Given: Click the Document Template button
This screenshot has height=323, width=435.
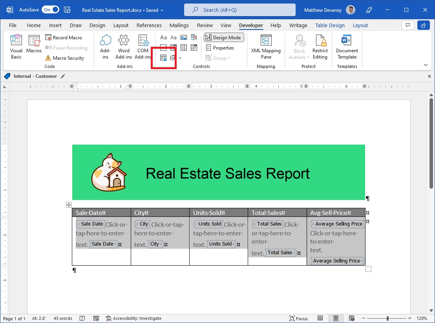Looking at the screenshot, I should tap(347, 46).
